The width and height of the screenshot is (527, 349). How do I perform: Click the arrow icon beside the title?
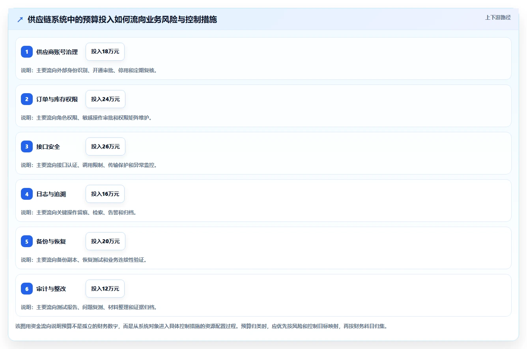pos(20,20)
